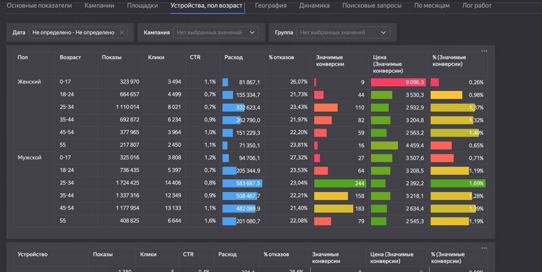Open the Динамика report tab
The width and height of the screenshot is (542, 272).
coord(314,5)
